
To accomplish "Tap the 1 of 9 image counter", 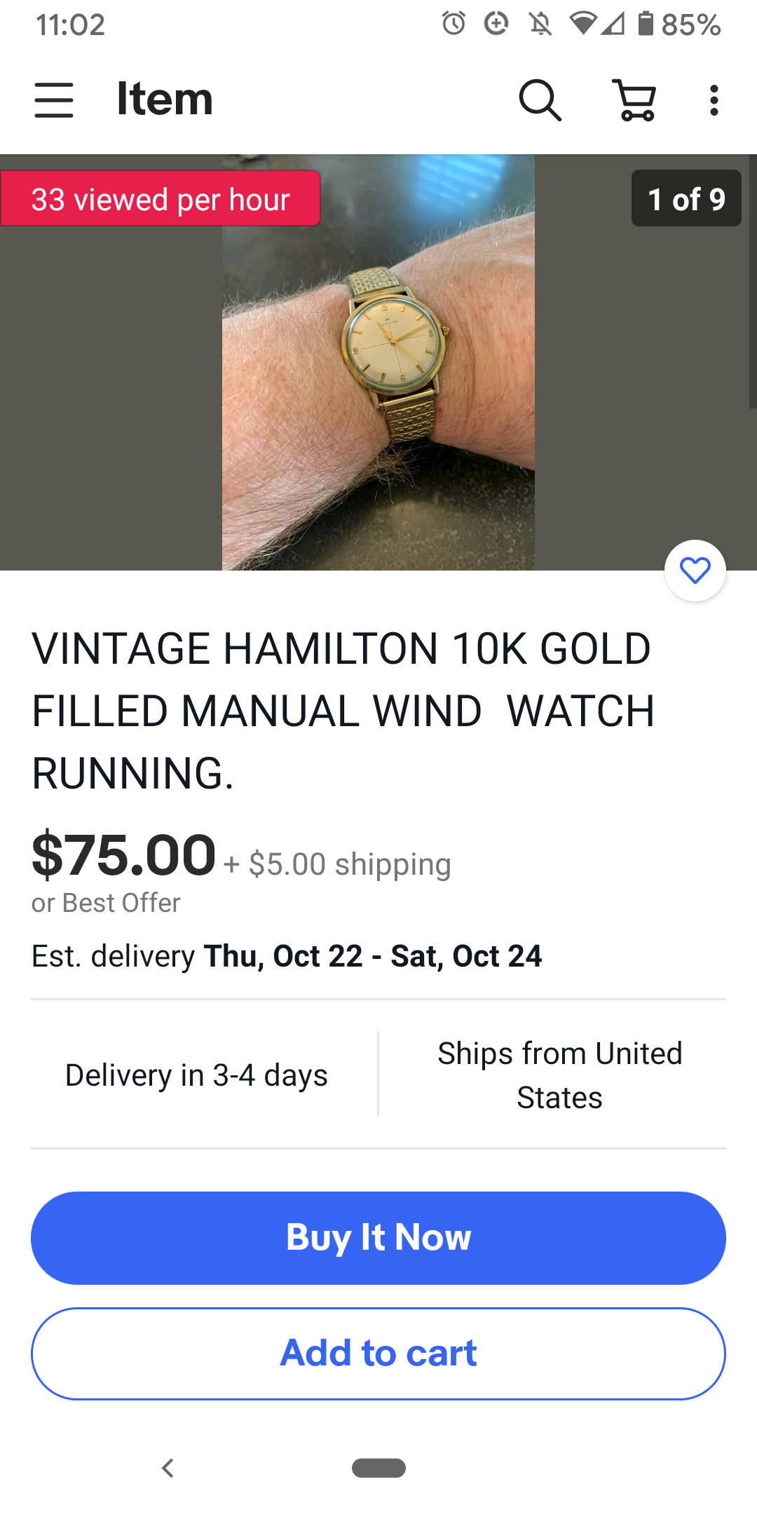I will point(686,198).
